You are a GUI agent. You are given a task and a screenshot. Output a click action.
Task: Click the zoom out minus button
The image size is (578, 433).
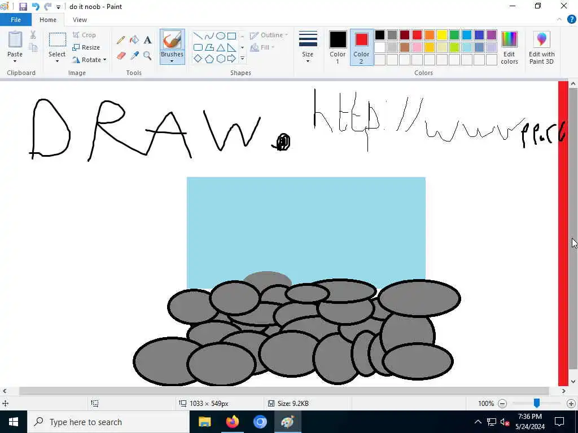pyautogui.click(x=502, y=404)
